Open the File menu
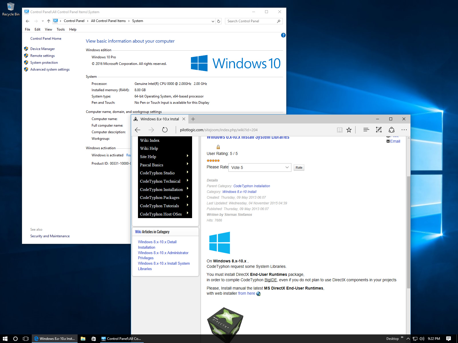The image size is (458, 343). point(27,29)
